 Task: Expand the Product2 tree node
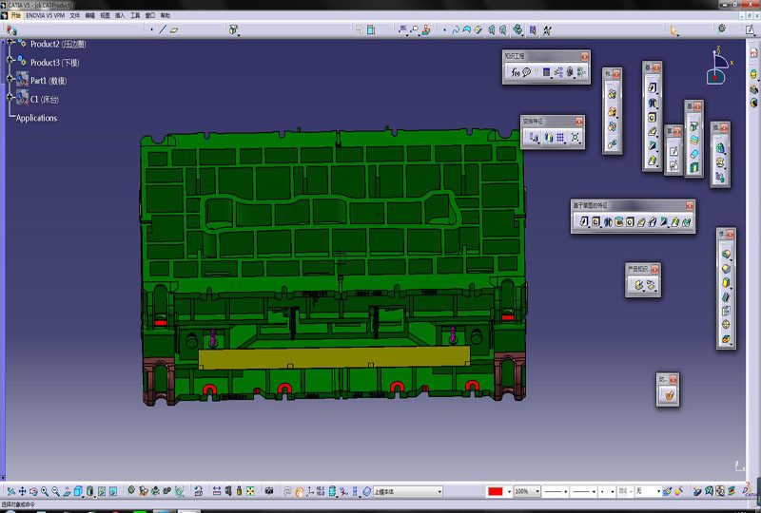coord(10,45)
